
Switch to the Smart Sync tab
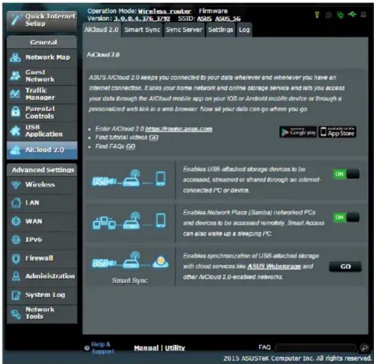pos(142,30)
